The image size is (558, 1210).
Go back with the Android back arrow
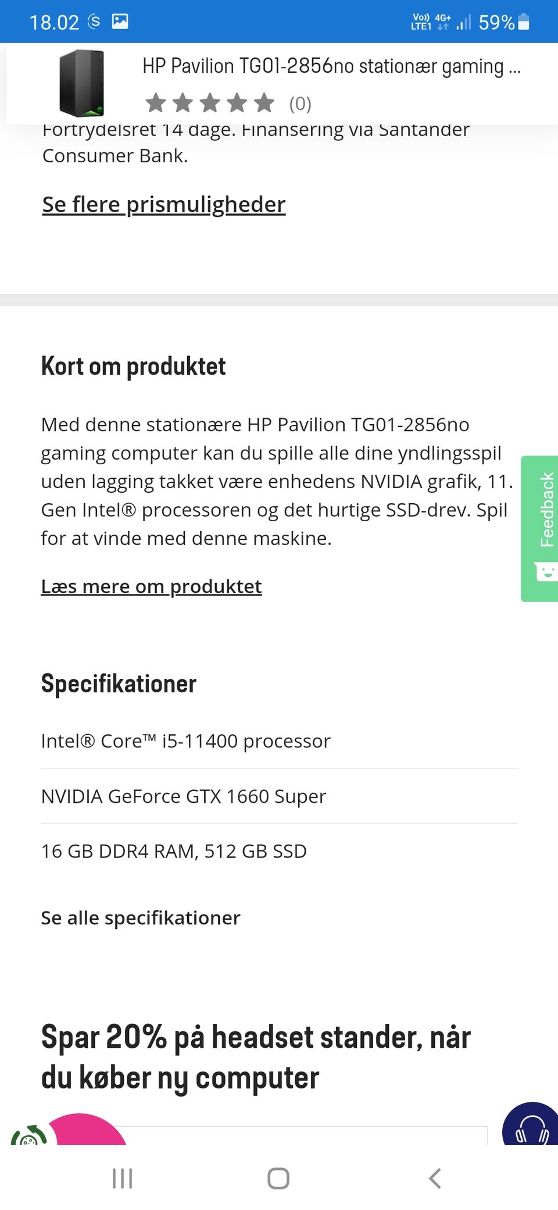click(x=435, y=1179)
